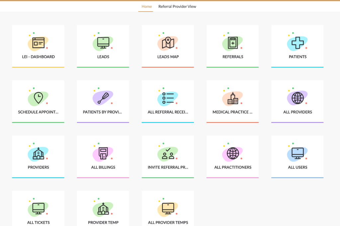Click the All Provider Temps monitor icon
Image resolution: width=340 pixels, height=226 pixels.
click(x=168, y=209)
